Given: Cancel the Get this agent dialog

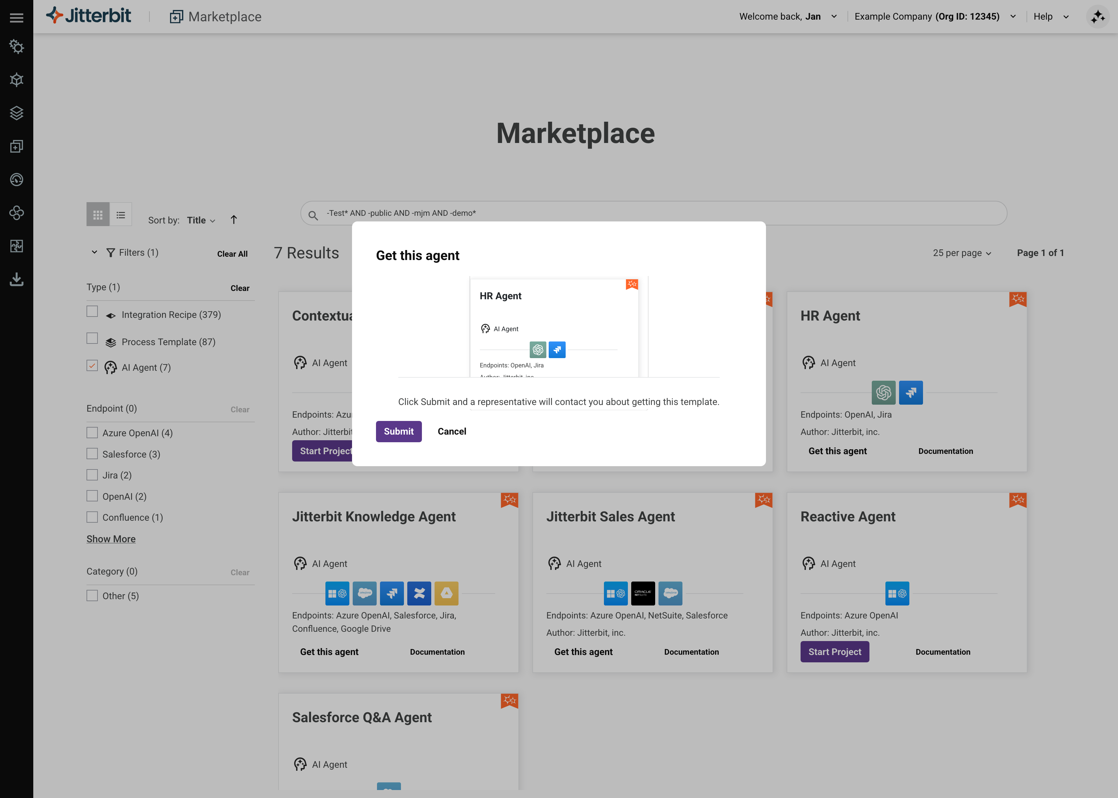Looking at the screenshot, I should click(451, 432).
